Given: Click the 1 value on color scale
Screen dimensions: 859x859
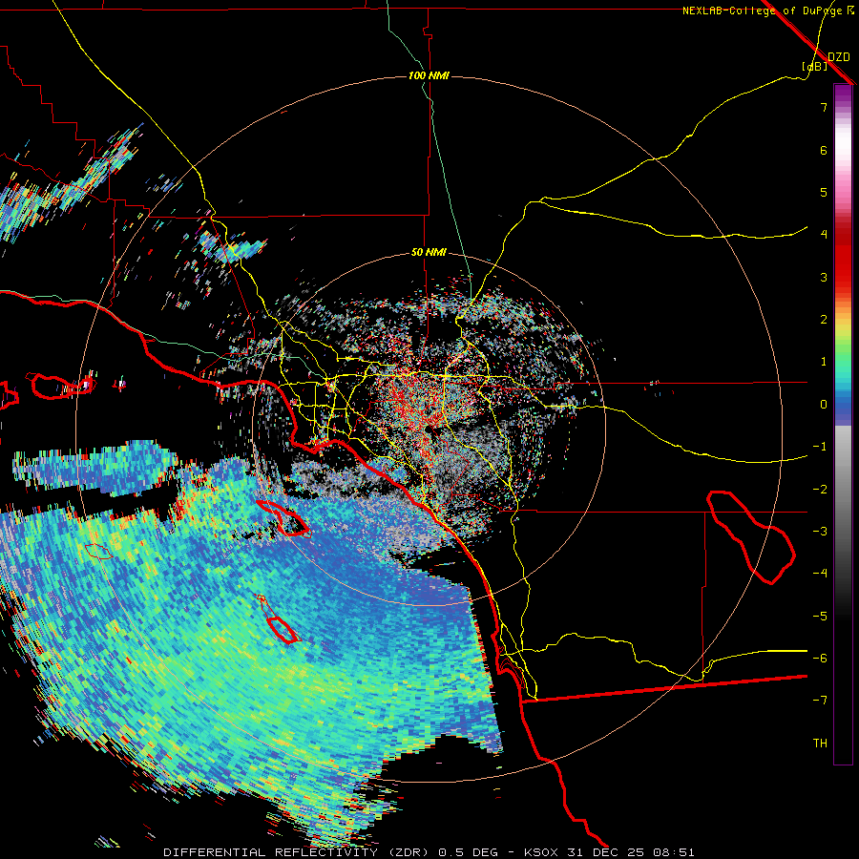Looking at the screenshot, I should coord(824,362).
